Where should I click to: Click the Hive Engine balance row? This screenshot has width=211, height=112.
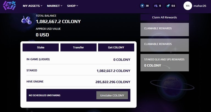coord(78,82)
